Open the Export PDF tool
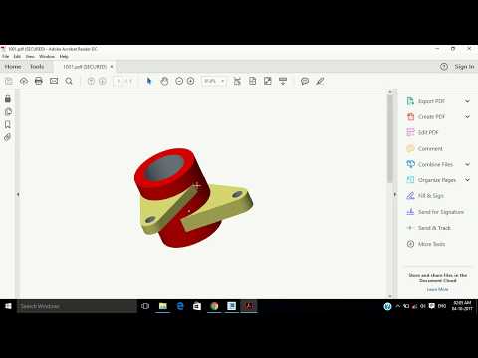Viewport: 478px width, 358px height. (431, 101)
